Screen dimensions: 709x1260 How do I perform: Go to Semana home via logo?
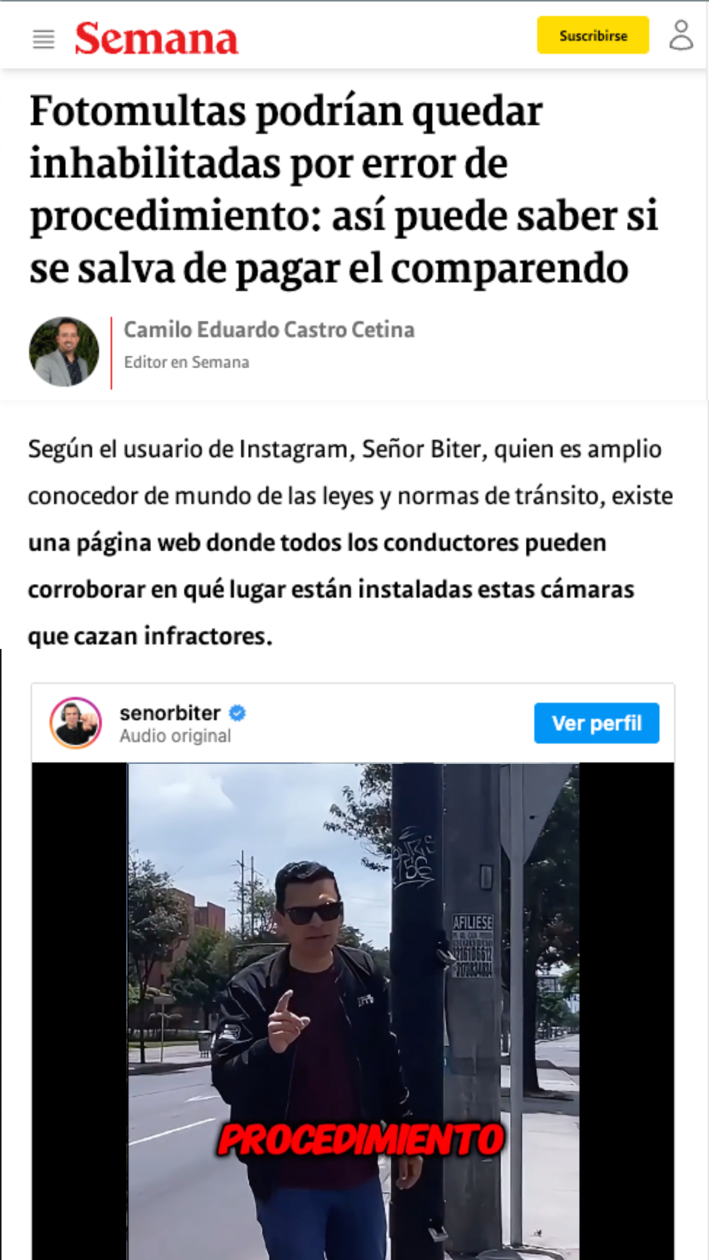pyautogui.click(x=156, y=38)
